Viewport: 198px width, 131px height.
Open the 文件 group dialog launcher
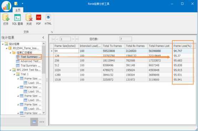click(x=52, y=32)
